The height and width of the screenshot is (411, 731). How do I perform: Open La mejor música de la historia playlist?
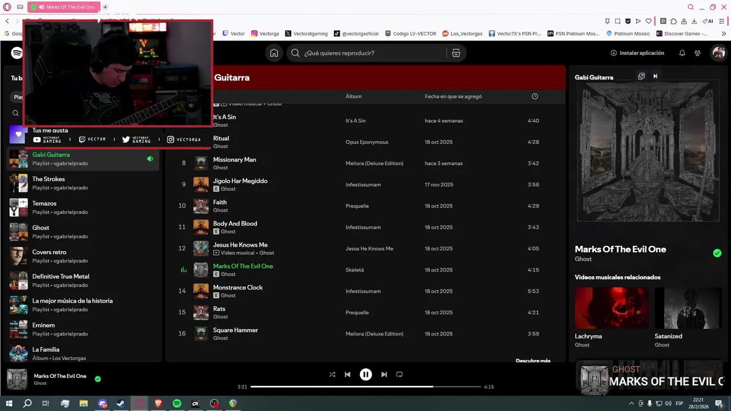coord(84,305)
